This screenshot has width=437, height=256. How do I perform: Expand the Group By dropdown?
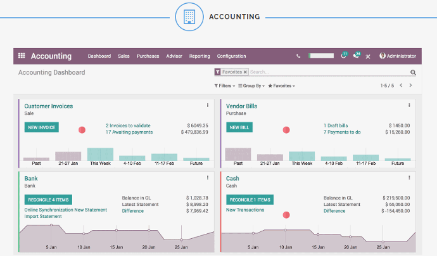[252, 86]
